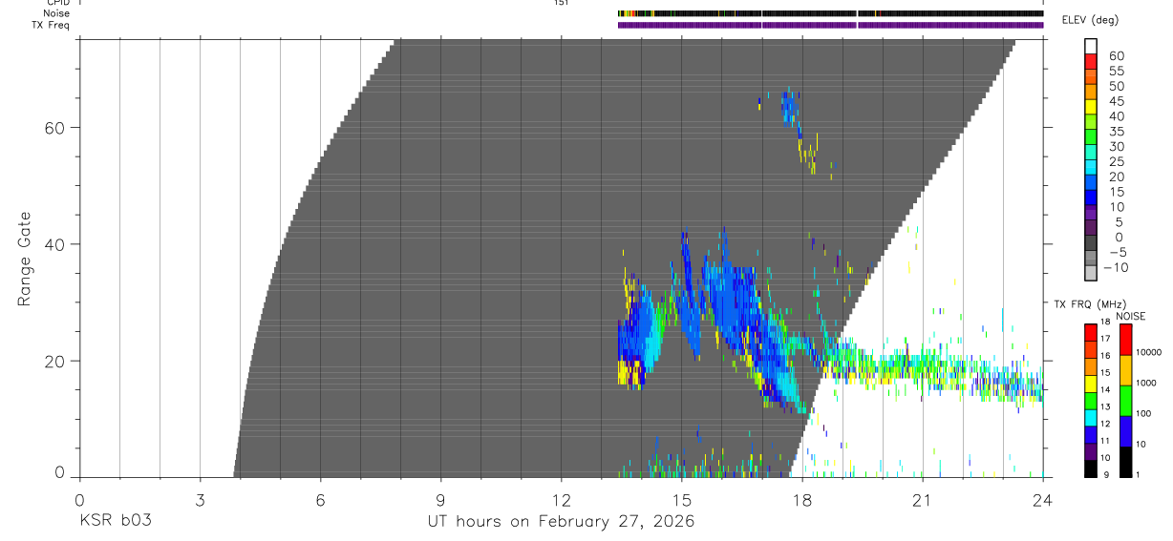The height and width of the screenshot is (541, 1173).
Task: Click the -10 label on ELEV scale
Action: [x=1115, y=267]
